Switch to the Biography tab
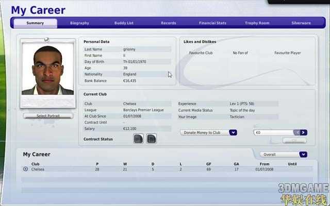Image resolution: width=330 pixels, height=206 pixels. pyautogui.click(x=79, y=23)
